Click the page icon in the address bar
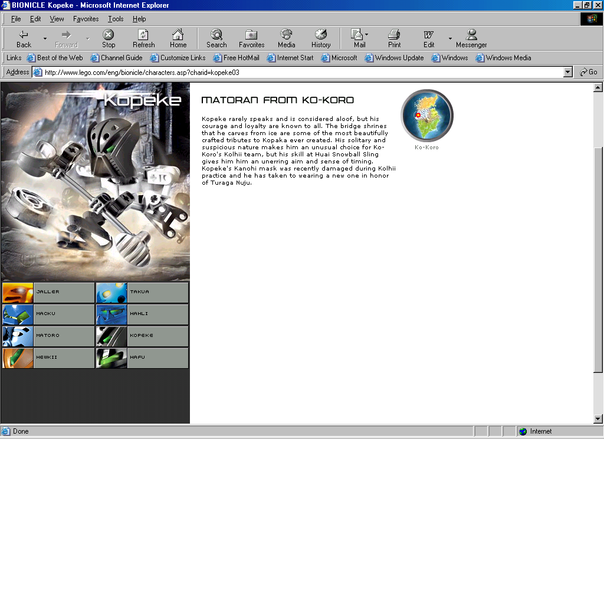 [37, 72]
